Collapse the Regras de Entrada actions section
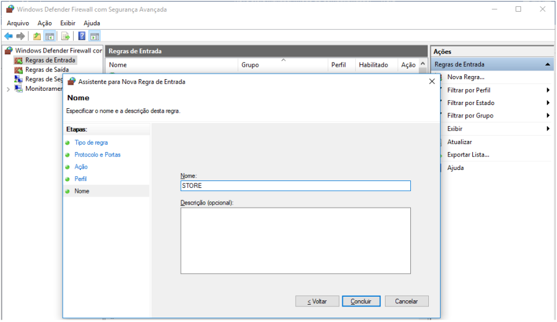Image resolution: width=557 pixels, height=322 pixels. (x=548, y=64)
